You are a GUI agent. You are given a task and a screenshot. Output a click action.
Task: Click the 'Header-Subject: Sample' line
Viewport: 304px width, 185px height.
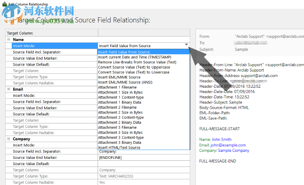tap(221, 102)
